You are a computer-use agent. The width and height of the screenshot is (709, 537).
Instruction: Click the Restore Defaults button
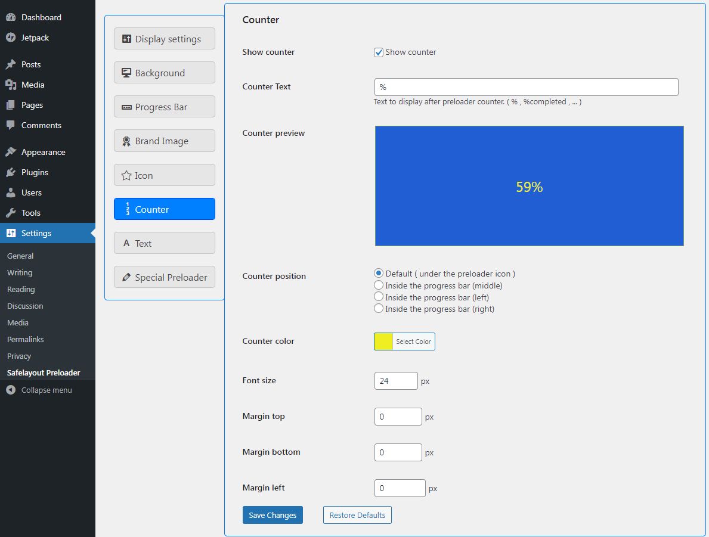point(357,515)
